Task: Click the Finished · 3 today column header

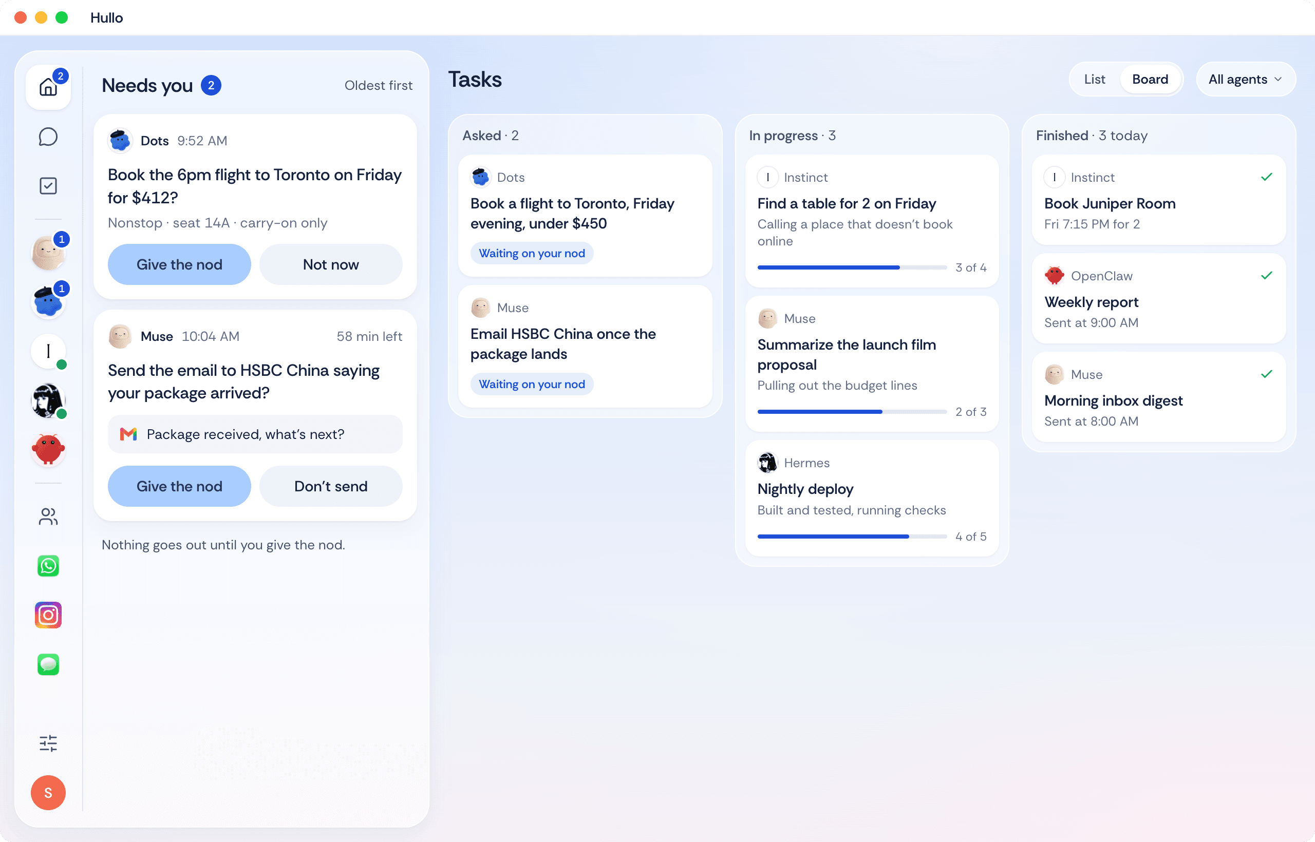Action: point(1091,136)
